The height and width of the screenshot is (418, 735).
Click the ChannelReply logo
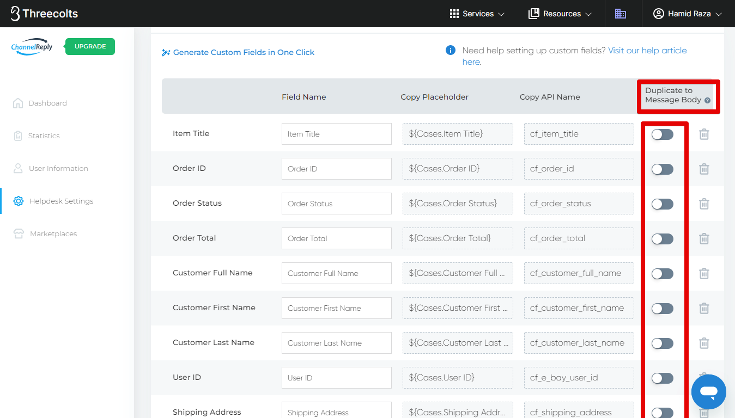(32, 47)
